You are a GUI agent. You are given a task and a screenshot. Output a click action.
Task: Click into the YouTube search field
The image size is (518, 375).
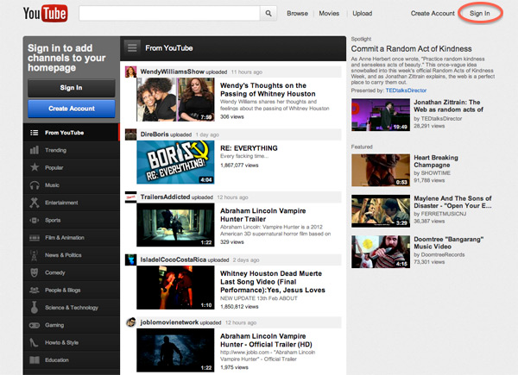coord(169,14)
